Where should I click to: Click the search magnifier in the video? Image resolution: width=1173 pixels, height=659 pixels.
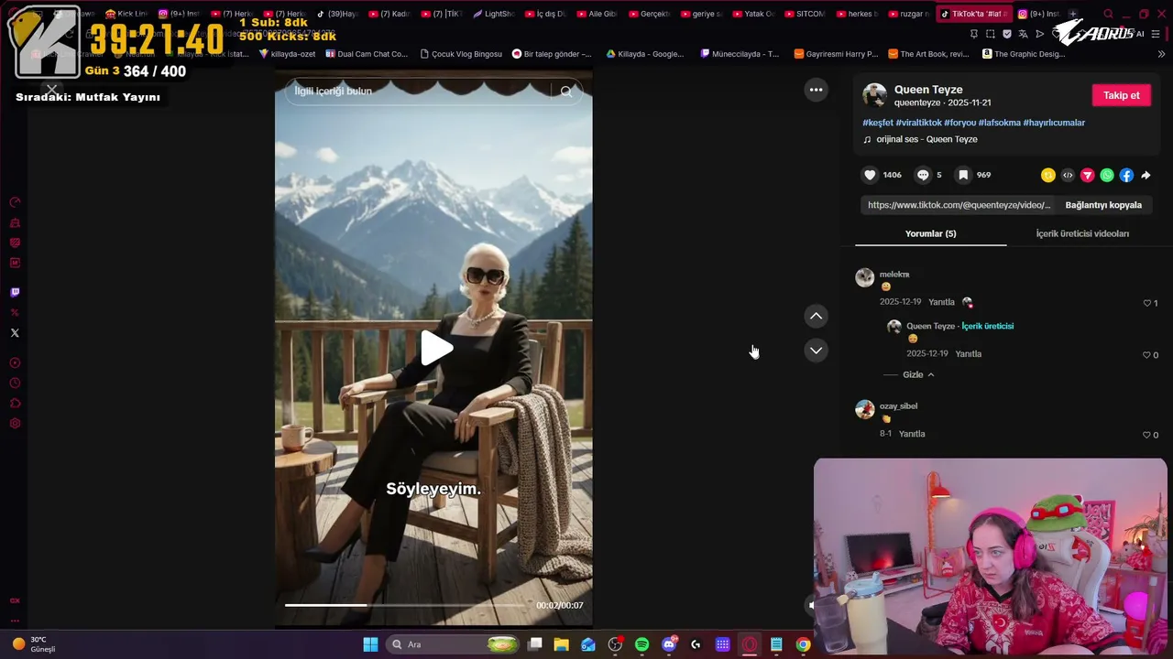[x=566, y=92]
